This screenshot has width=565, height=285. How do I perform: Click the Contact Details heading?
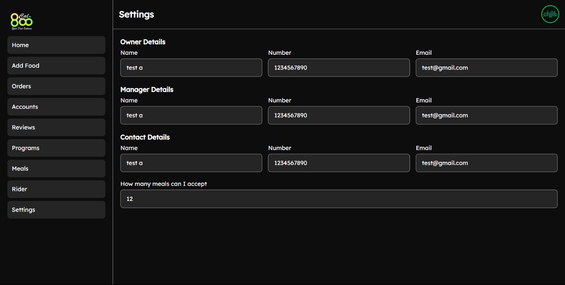pyautogui.click(x=145, y=137)
